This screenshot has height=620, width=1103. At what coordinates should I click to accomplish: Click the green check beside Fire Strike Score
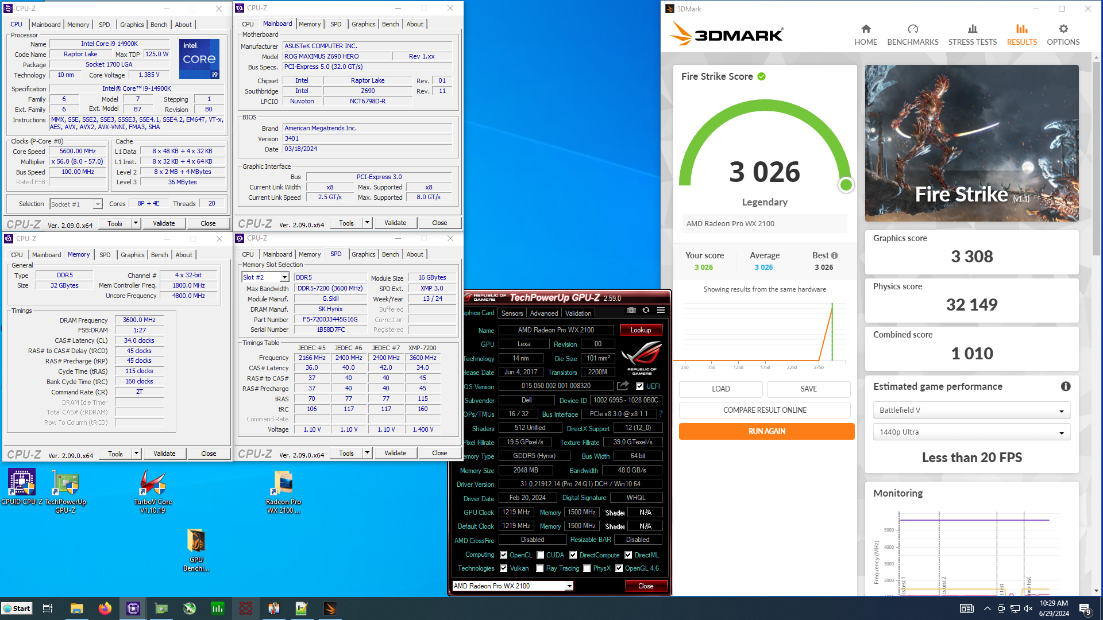pyautogui.click(x=761, y=76)
